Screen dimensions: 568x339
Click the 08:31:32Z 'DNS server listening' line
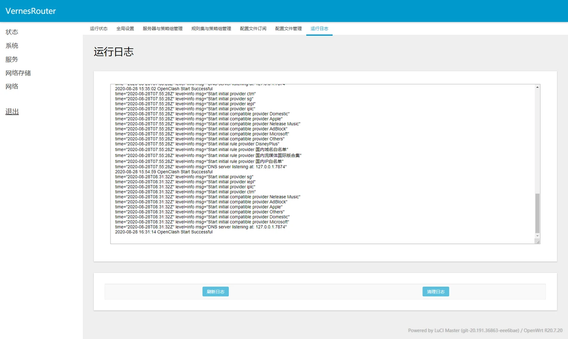pyautogui.click(x=201, y=227)
